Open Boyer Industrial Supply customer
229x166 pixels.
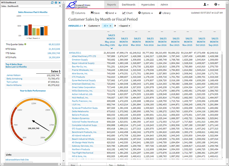pos(83,63)
